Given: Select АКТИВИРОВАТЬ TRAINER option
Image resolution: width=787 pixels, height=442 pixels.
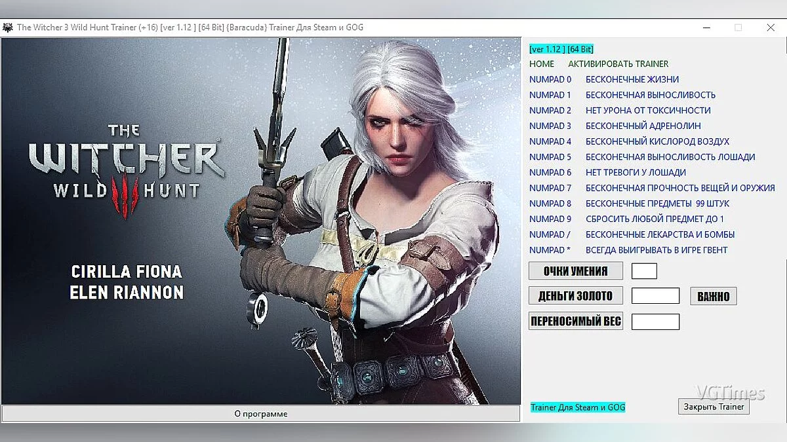Looking at the screenshot, I should point(619,64).
